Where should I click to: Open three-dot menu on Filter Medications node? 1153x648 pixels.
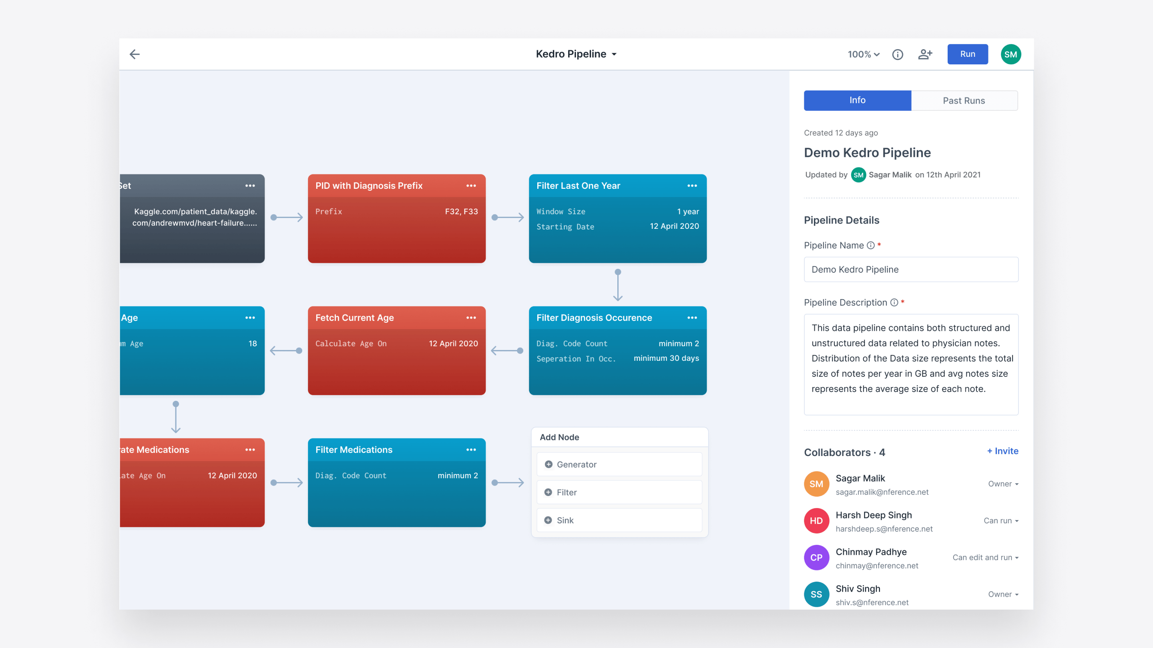(x=471, y=450)
